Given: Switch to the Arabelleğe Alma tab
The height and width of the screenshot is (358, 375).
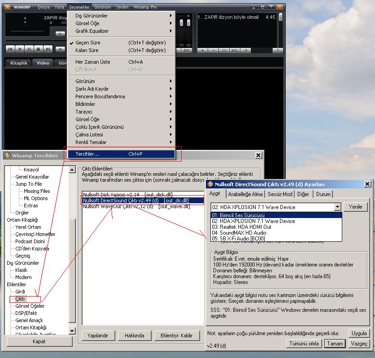Looking at the screenshot, I should click(245, 194).
